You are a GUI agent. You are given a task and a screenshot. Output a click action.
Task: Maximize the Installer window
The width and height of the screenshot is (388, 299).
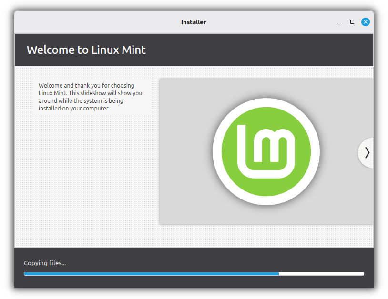352,22
